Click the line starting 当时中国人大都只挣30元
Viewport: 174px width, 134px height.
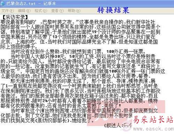tap(83, 56)
